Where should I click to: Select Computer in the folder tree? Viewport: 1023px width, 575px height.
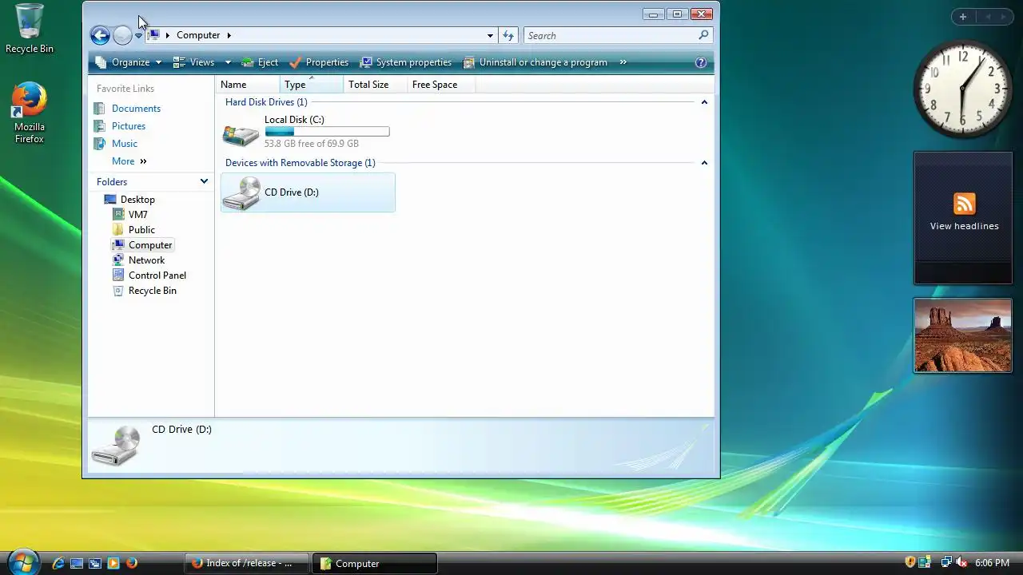pos(150,245)
